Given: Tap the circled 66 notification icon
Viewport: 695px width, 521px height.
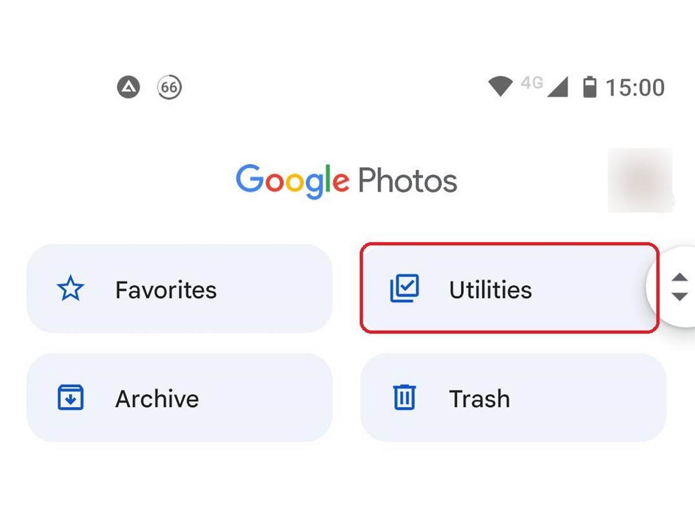Looking at the screenshot, I should coord(169,87).
